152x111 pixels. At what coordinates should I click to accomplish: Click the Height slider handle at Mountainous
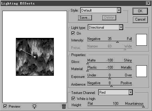(143, 107)
